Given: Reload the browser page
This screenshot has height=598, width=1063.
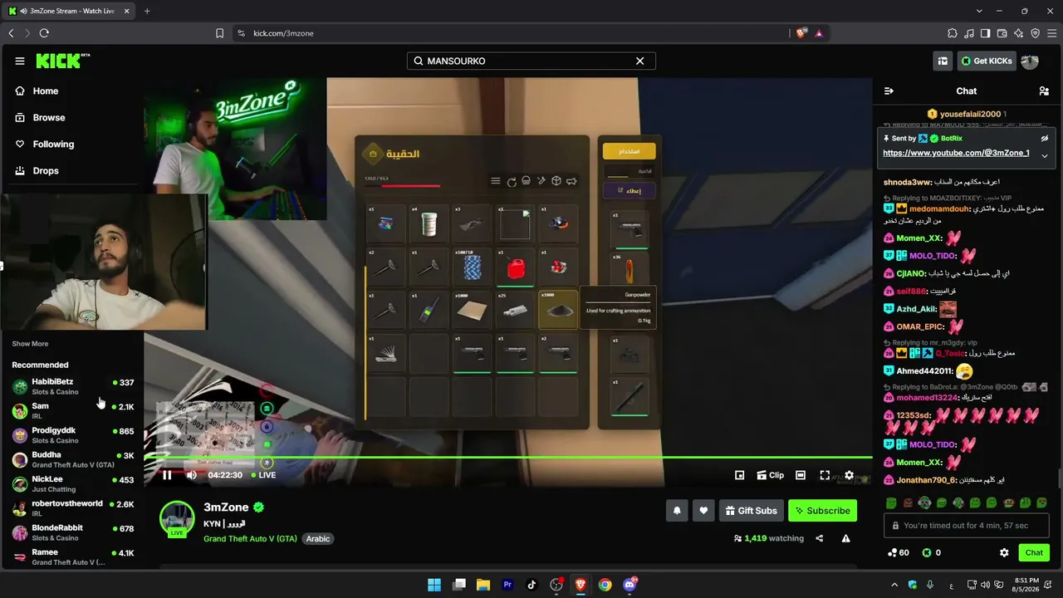Looking at the screenshot, I should [44, 33].
